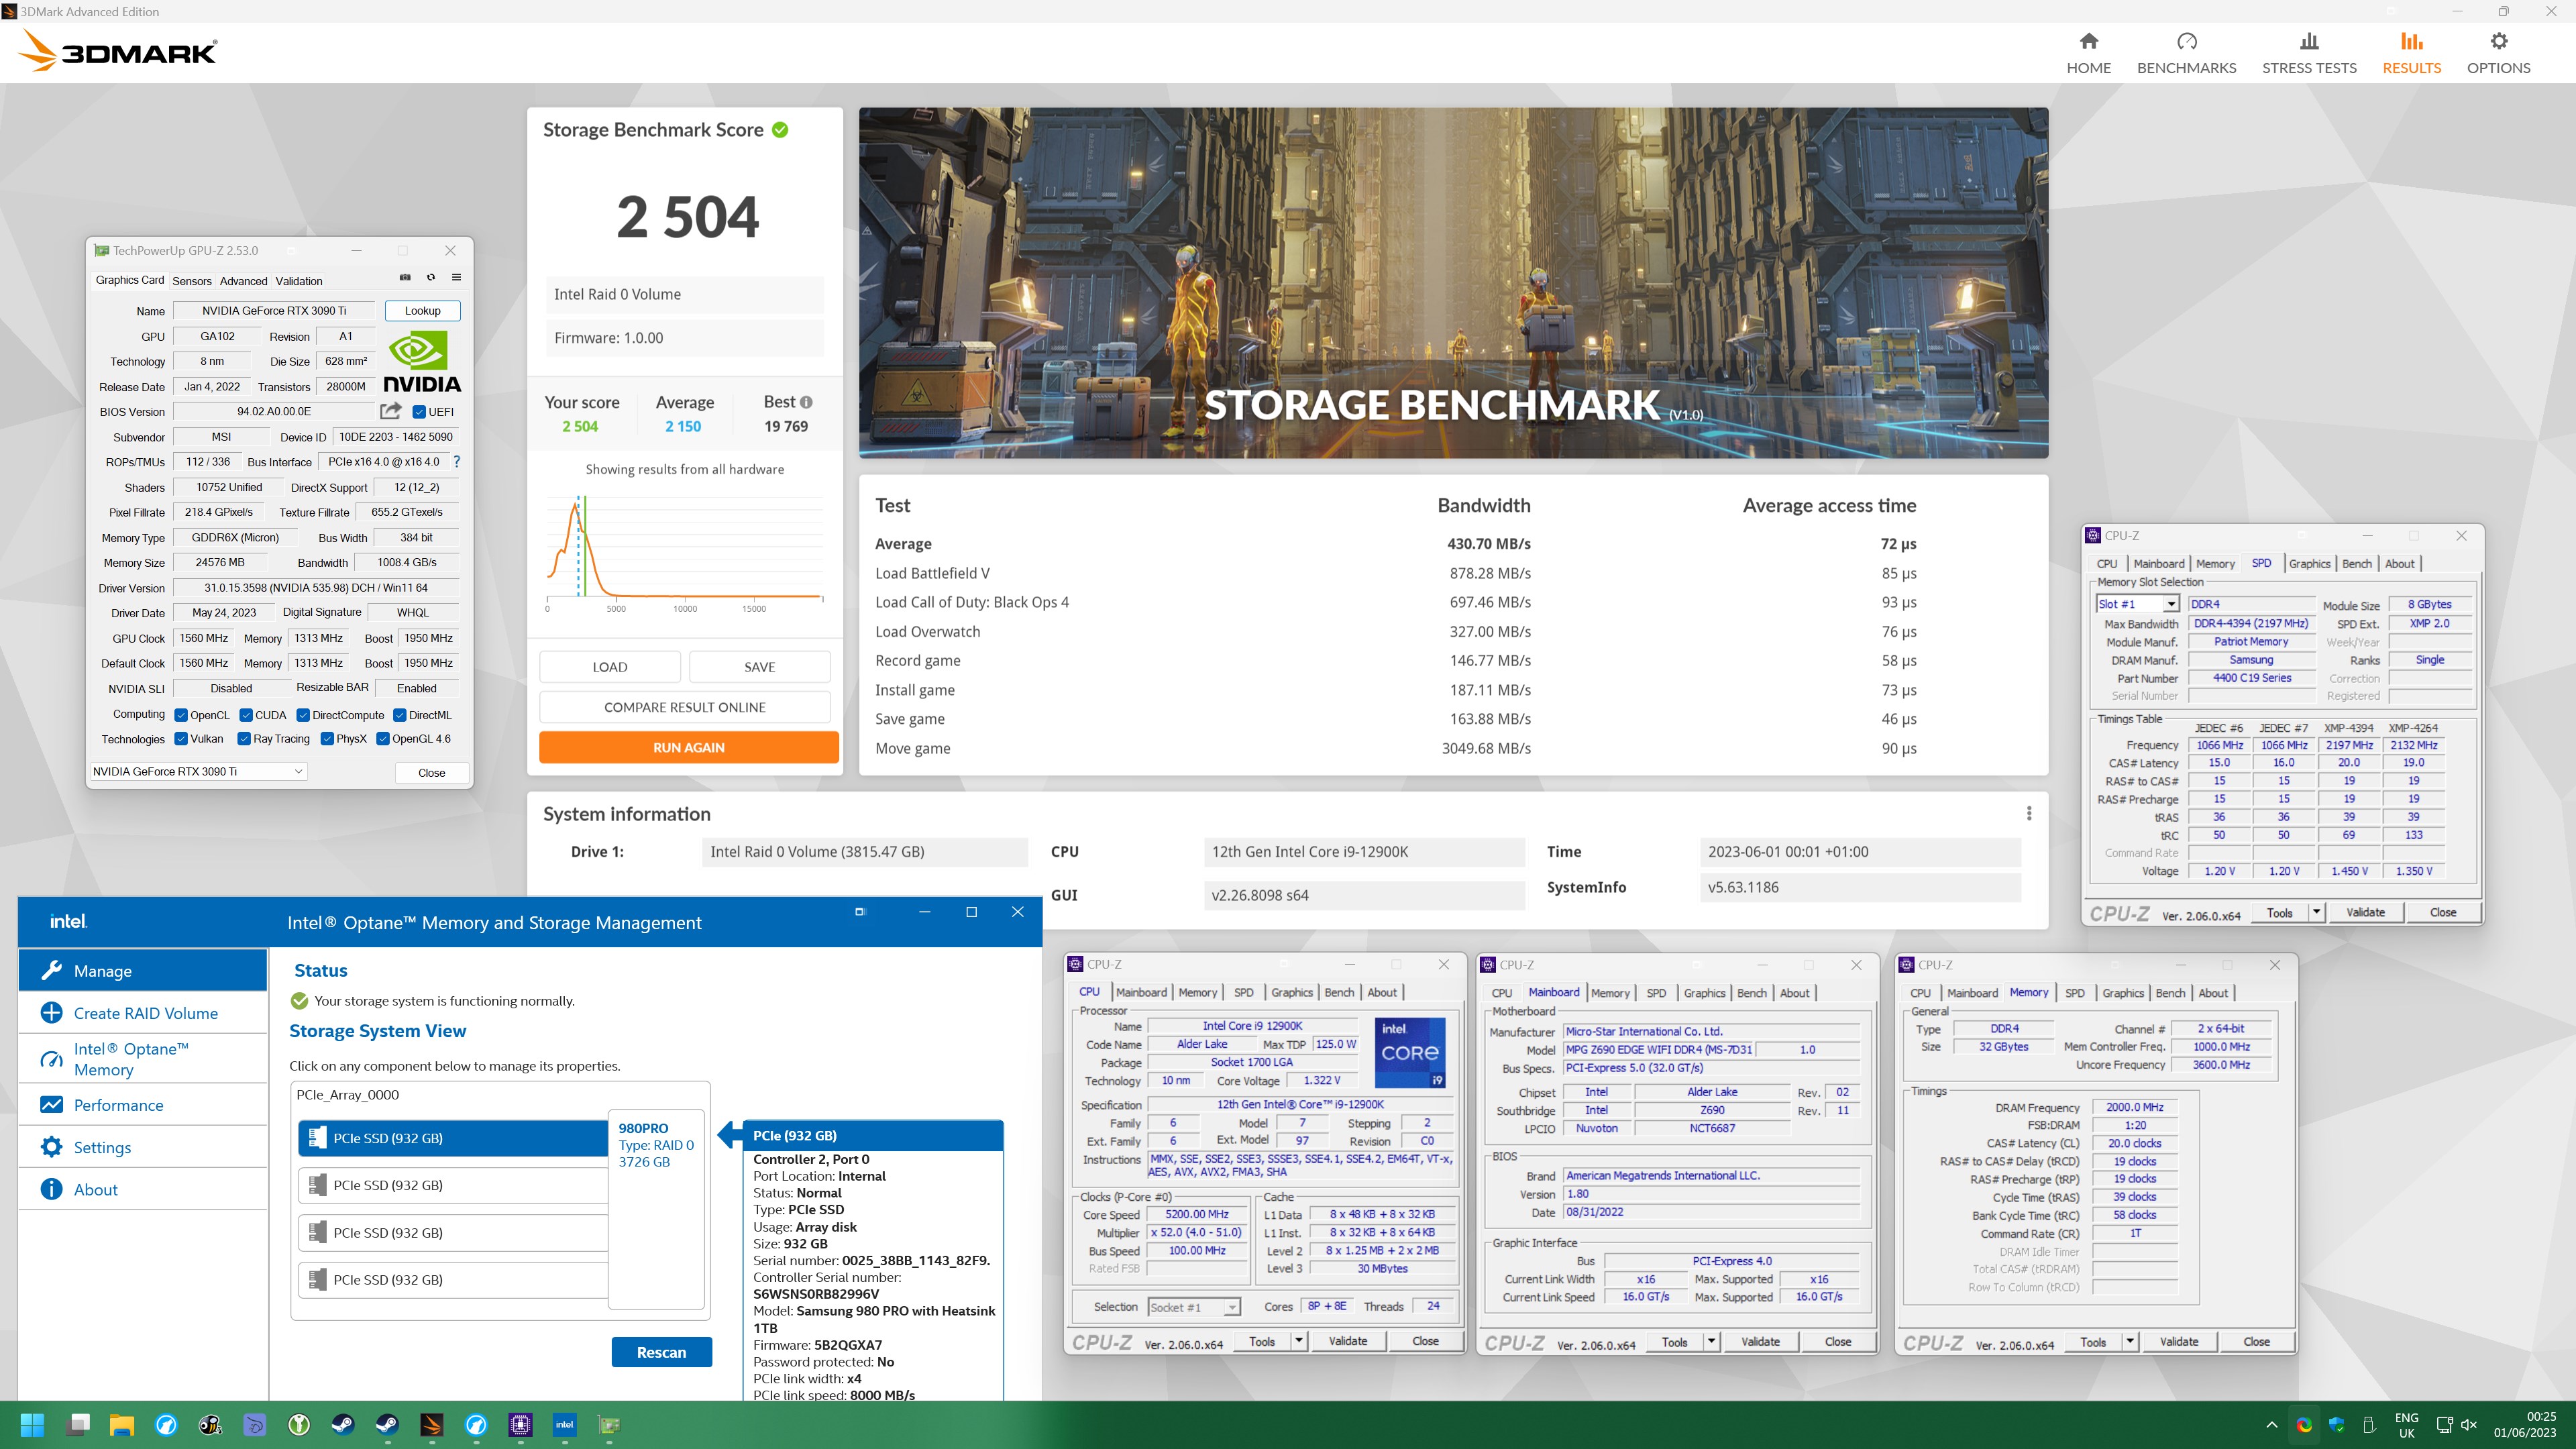Click the Bus Interface question mark

pos(457,462)
